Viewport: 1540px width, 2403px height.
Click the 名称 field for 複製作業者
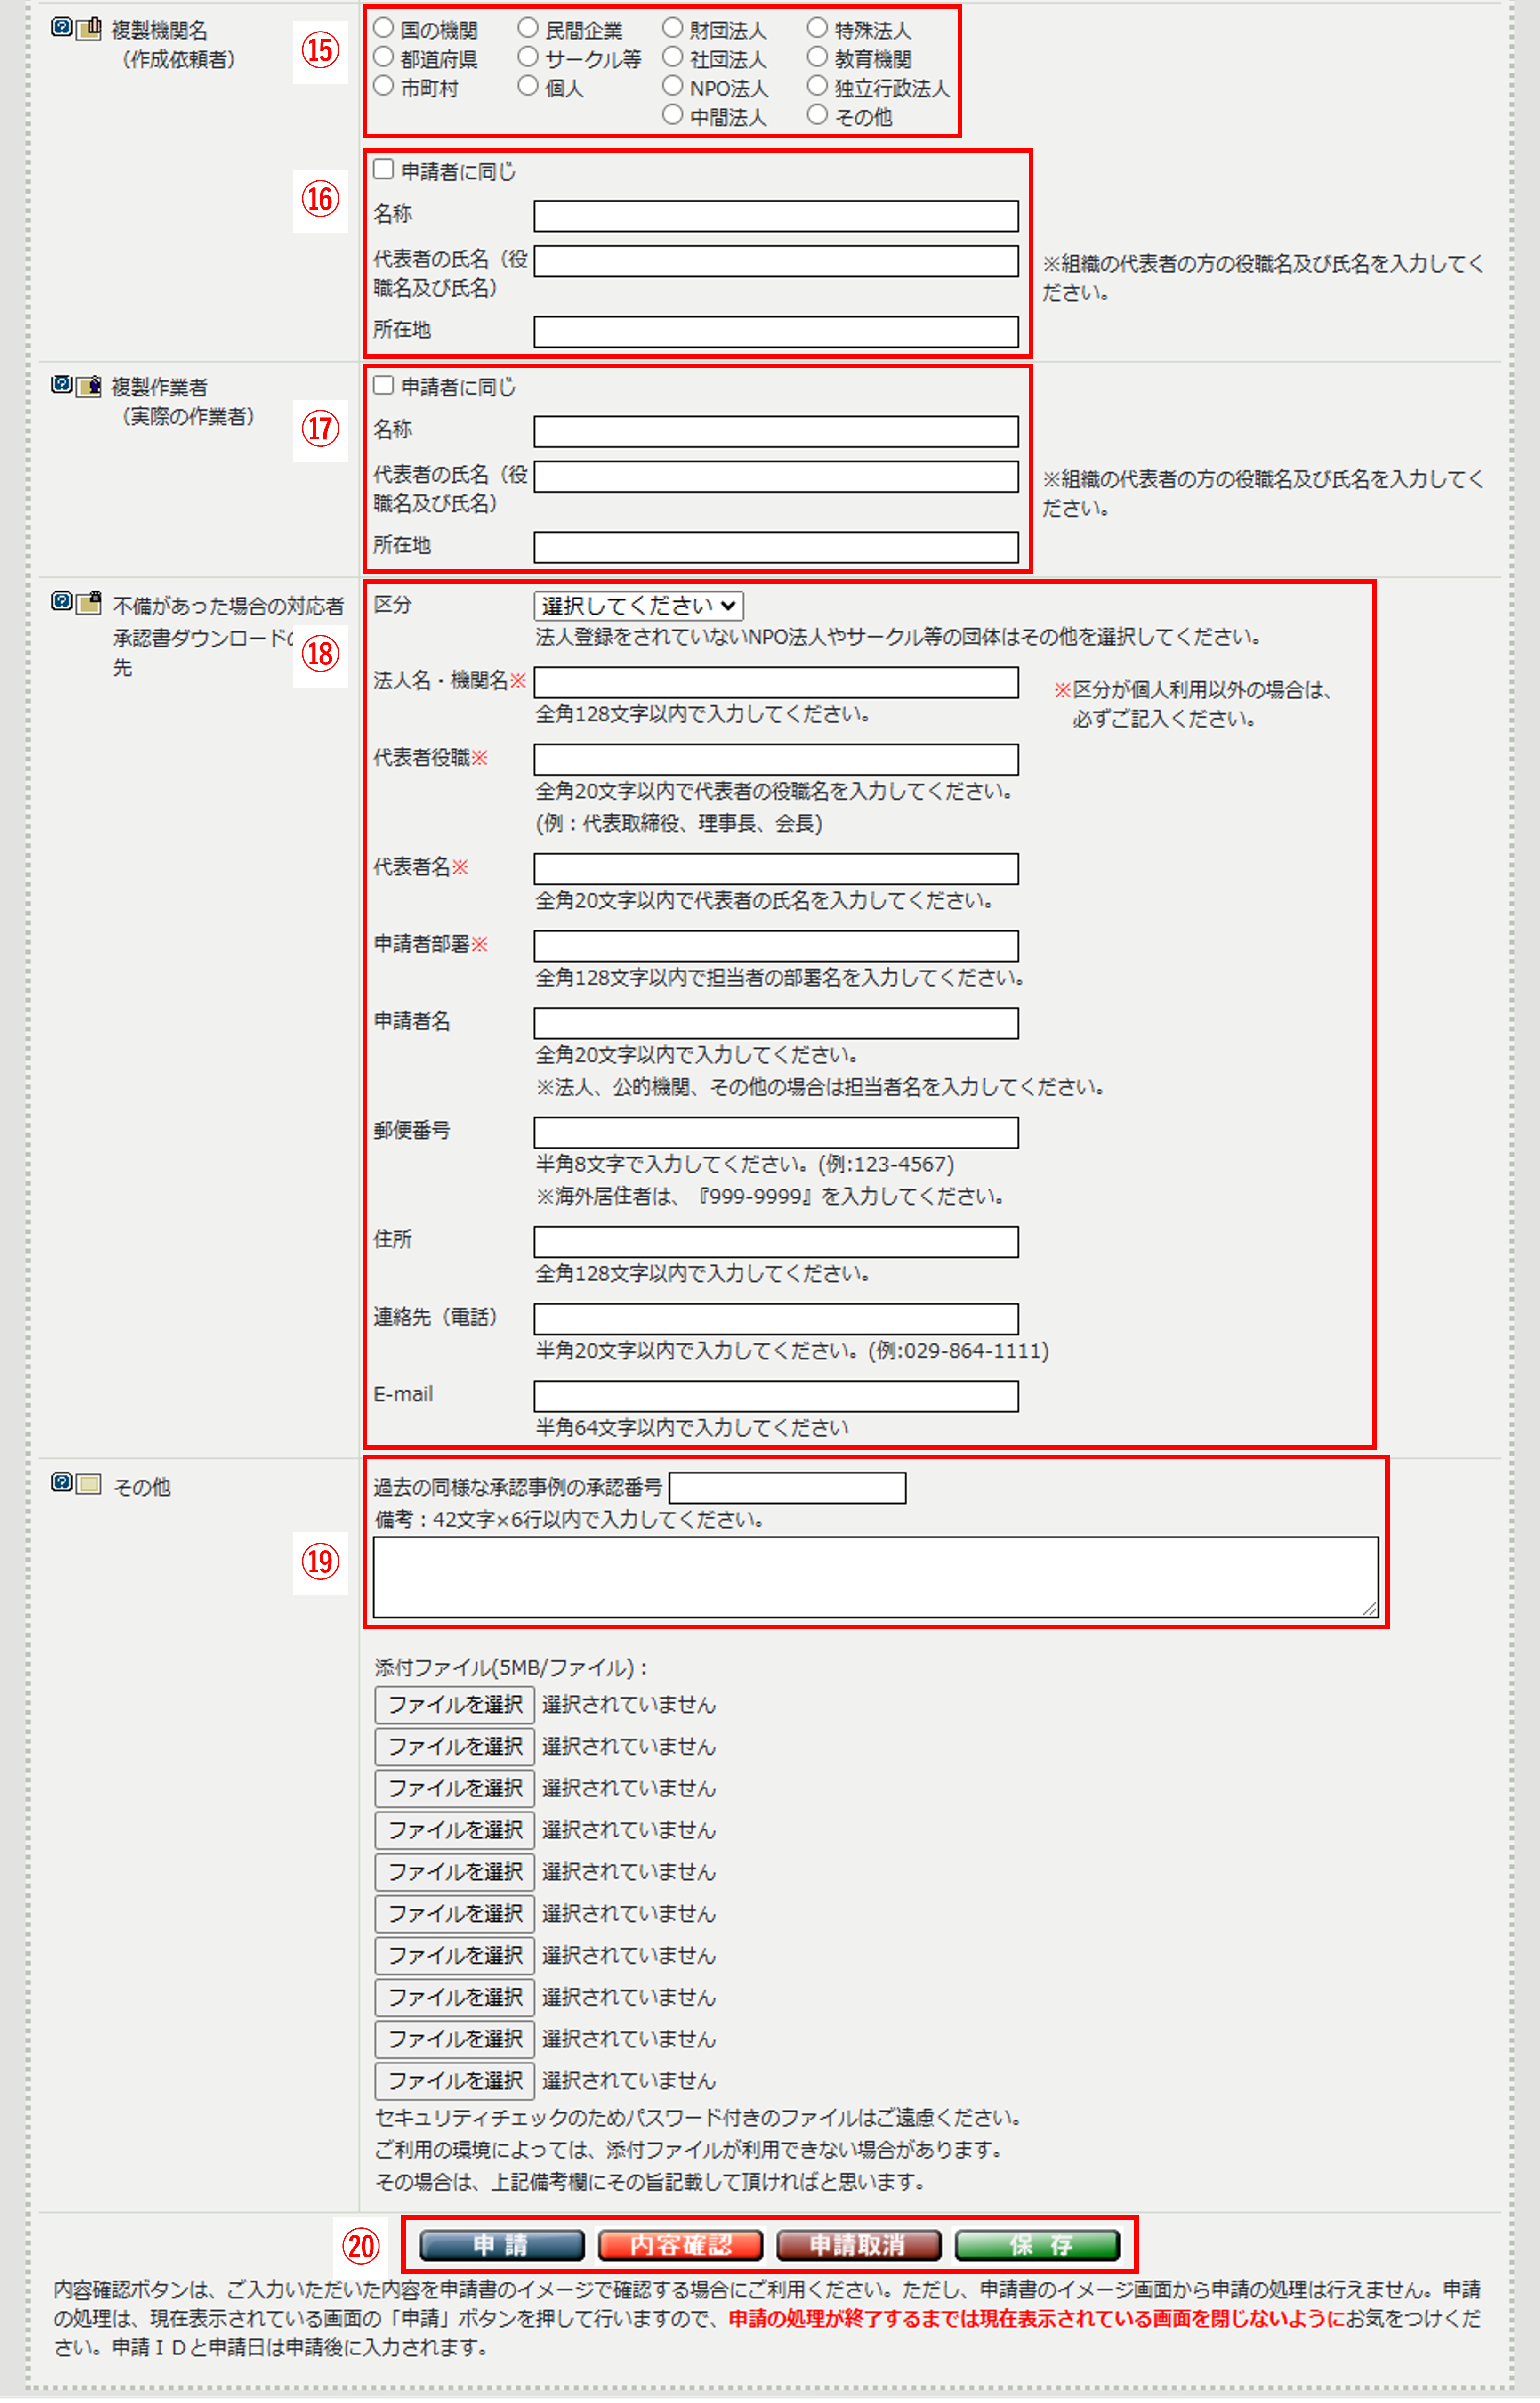pos(776,432)
